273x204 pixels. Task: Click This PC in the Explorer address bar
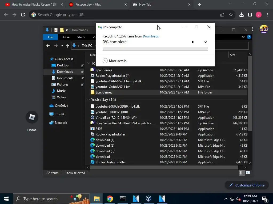point(87,46)
